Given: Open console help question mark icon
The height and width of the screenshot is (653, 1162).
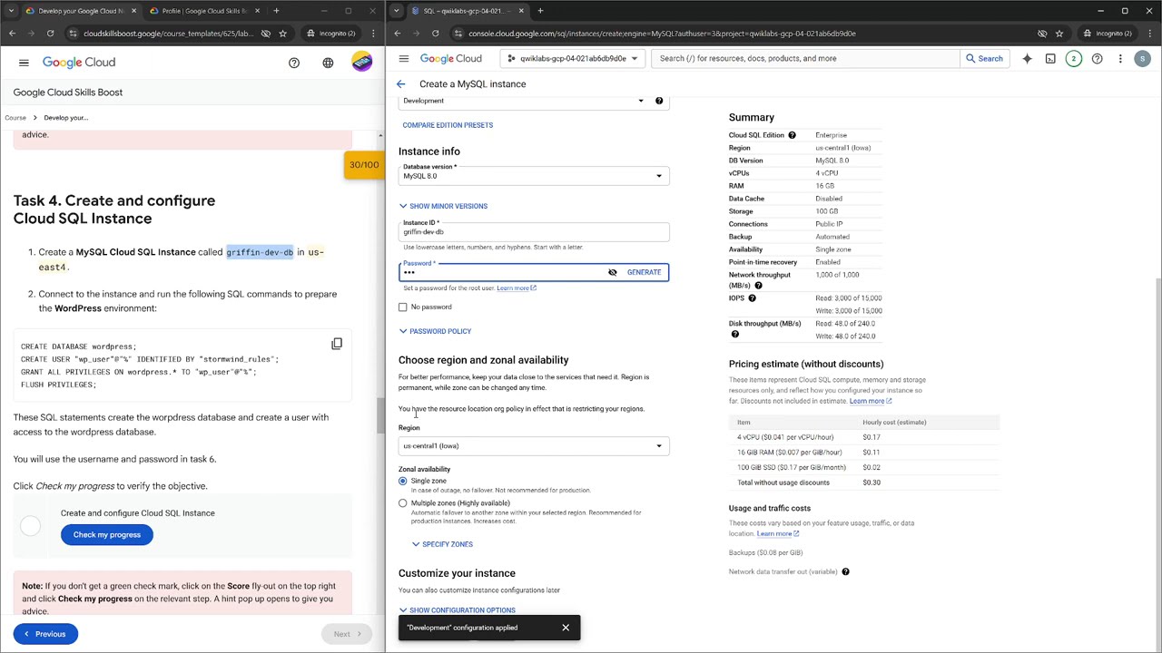Looking at the screenshot, I should click(x=1097, y=58).
